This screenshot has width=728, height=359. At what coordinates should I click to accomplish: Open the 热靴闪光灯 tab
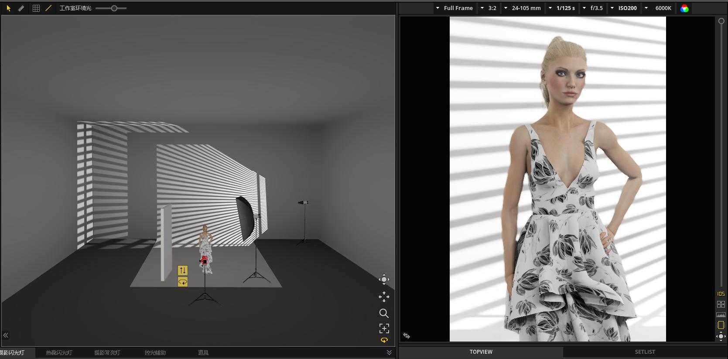pyautogui.click(x=59, y=352)
